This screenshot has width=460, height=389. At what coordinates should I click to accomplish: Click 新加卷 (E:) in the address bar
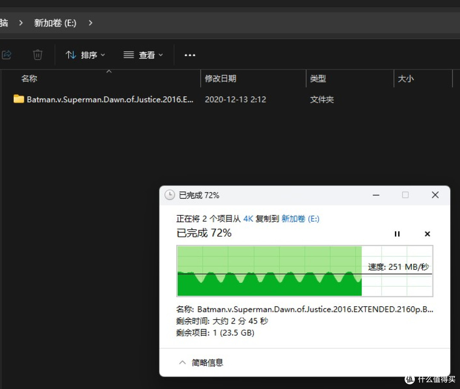(55, 23)
